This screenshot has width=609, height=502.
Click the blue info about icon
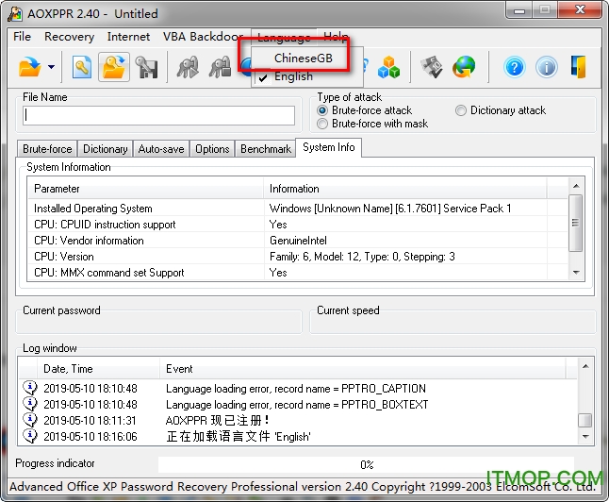(x=546, y=66)
